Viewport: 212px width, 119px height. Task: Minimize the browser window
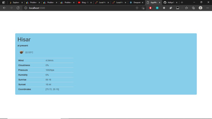[194, 2]
